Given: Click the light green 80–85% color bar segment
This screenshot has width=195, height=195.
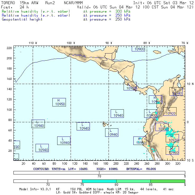Looking at the screenshot, I should [x=133, y=181].
